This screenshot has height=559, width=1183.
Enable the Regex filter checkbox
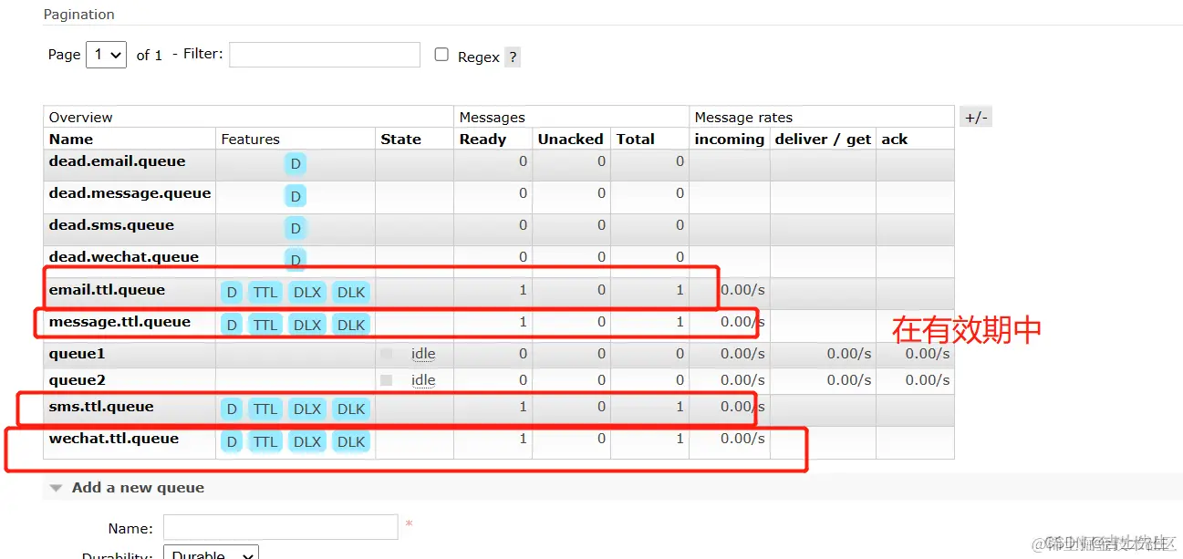441,55
